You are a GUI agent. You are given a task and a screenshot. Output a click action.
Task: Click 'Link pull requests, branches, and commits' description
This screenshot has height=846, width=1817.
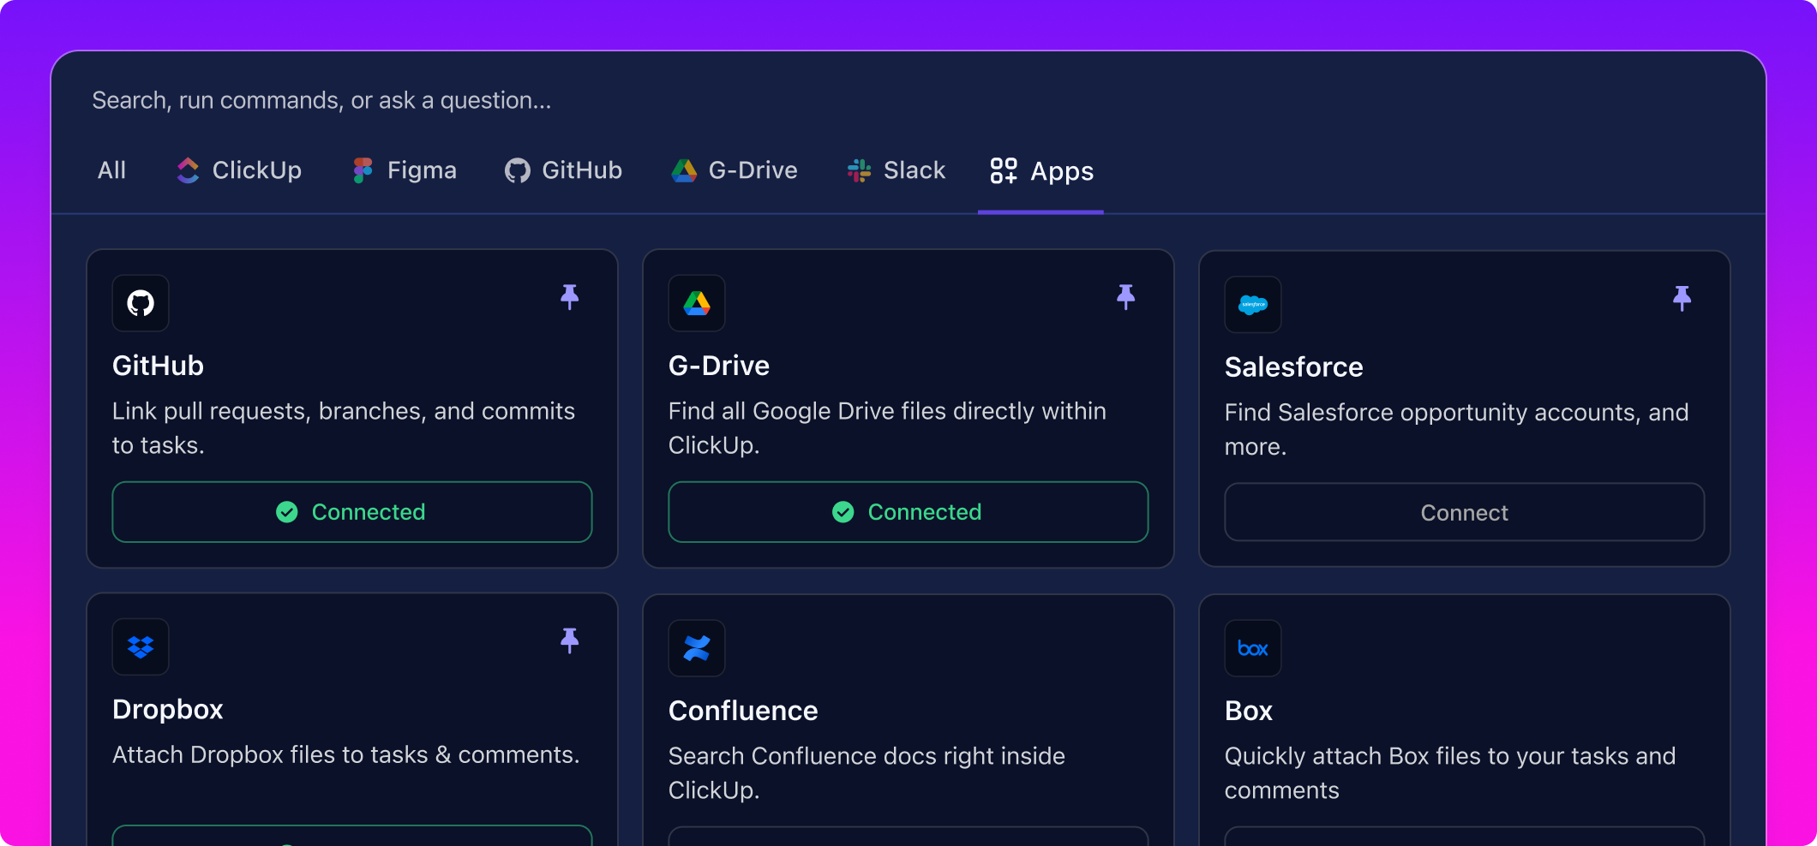point(344,428)
